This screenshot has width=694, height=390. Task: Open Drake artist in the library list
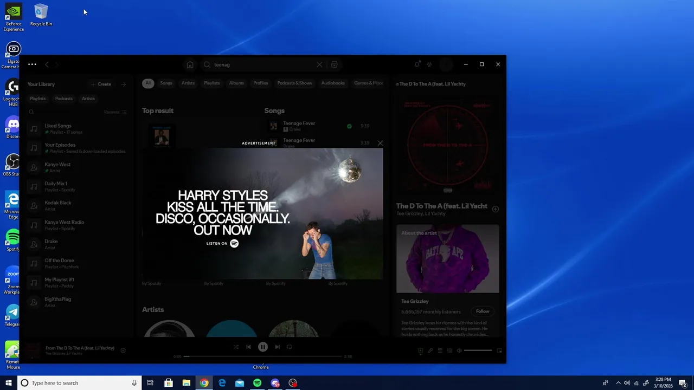(76, 244)
